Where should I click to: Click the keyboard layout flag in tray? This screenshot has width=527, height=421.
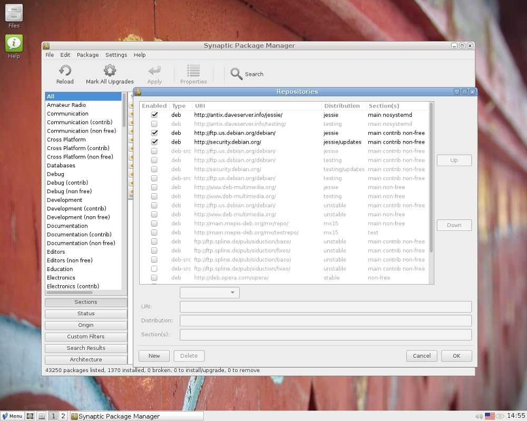pos(490,416)
